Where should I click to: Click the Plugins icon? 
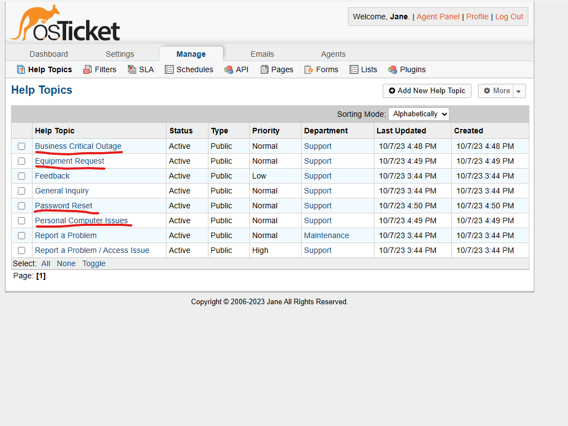(393, 69)
